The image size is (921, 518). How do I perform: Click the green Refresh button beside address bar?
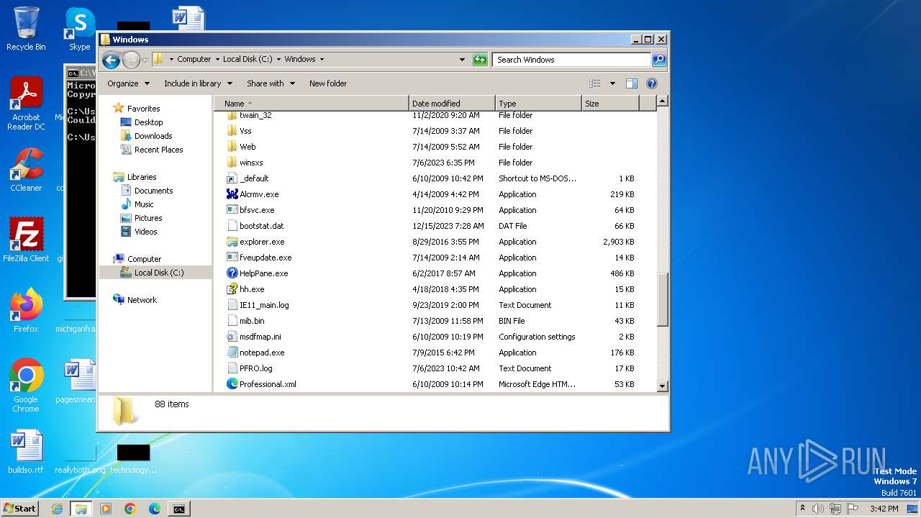480,60
